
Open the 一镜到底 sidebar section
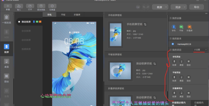coord(6,19)
